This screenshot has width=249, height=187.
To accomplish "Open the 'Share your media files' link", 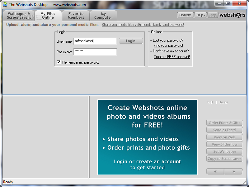I will point(143,25).
